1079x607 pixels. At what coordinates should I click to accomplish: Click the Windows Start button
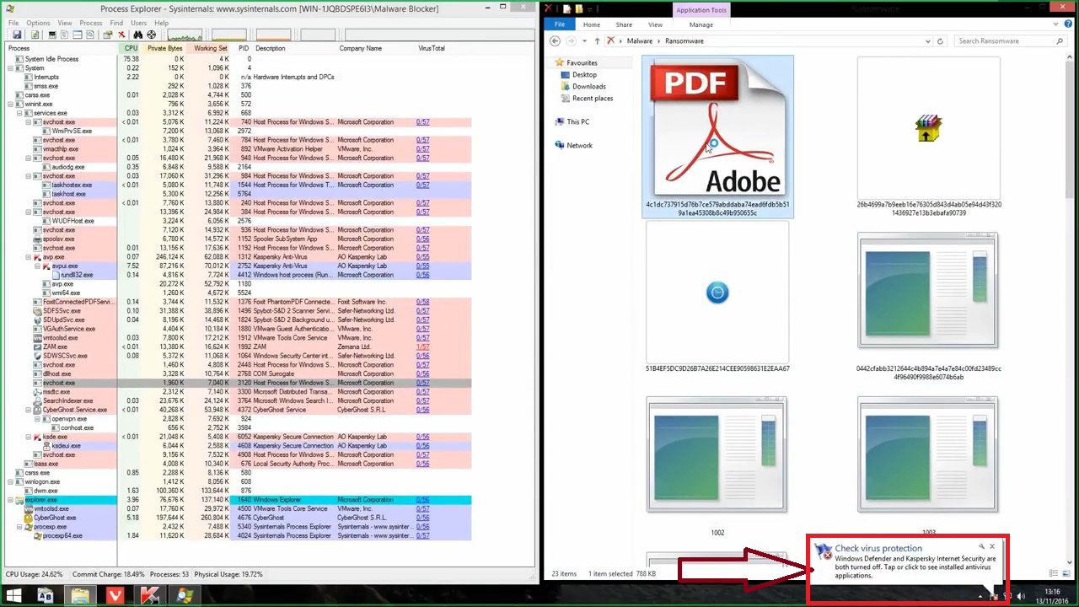coord(13,596)
